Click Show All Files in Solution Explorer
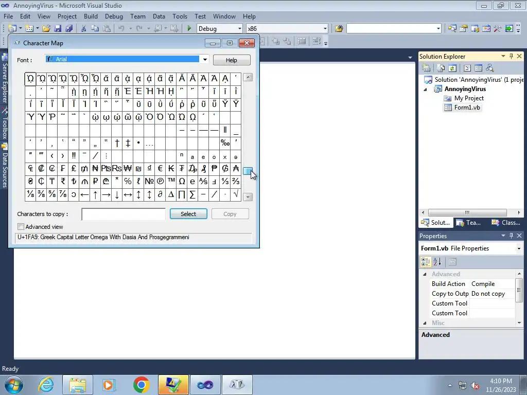Screen dimensions: 527x395 click(441, 68)
